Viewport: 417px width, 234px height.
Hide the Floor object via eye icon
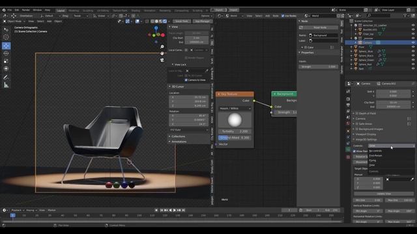click(x=413, y=47)
